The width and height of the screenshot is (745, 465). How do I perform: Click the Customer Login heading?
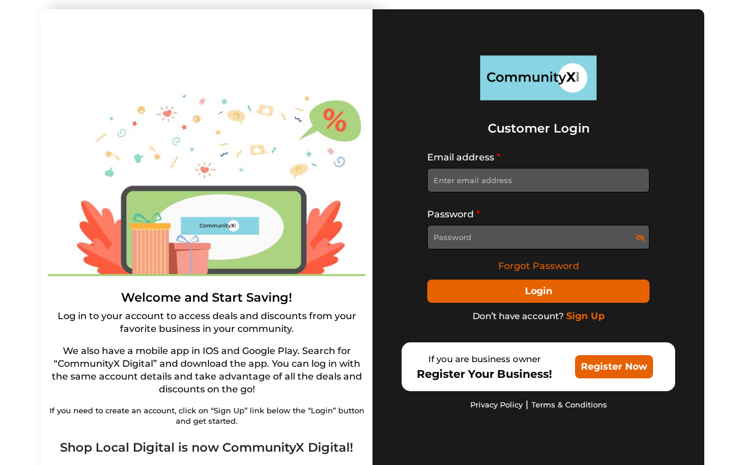point(538,128)
